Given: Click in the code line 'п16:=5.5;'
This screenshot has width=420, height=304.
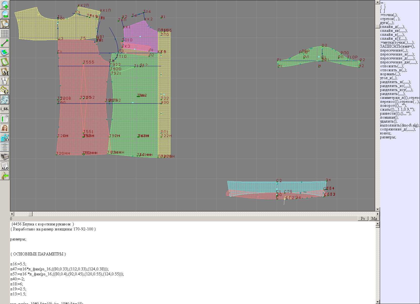Looking at the screenshot, I should tap(18, 264).
